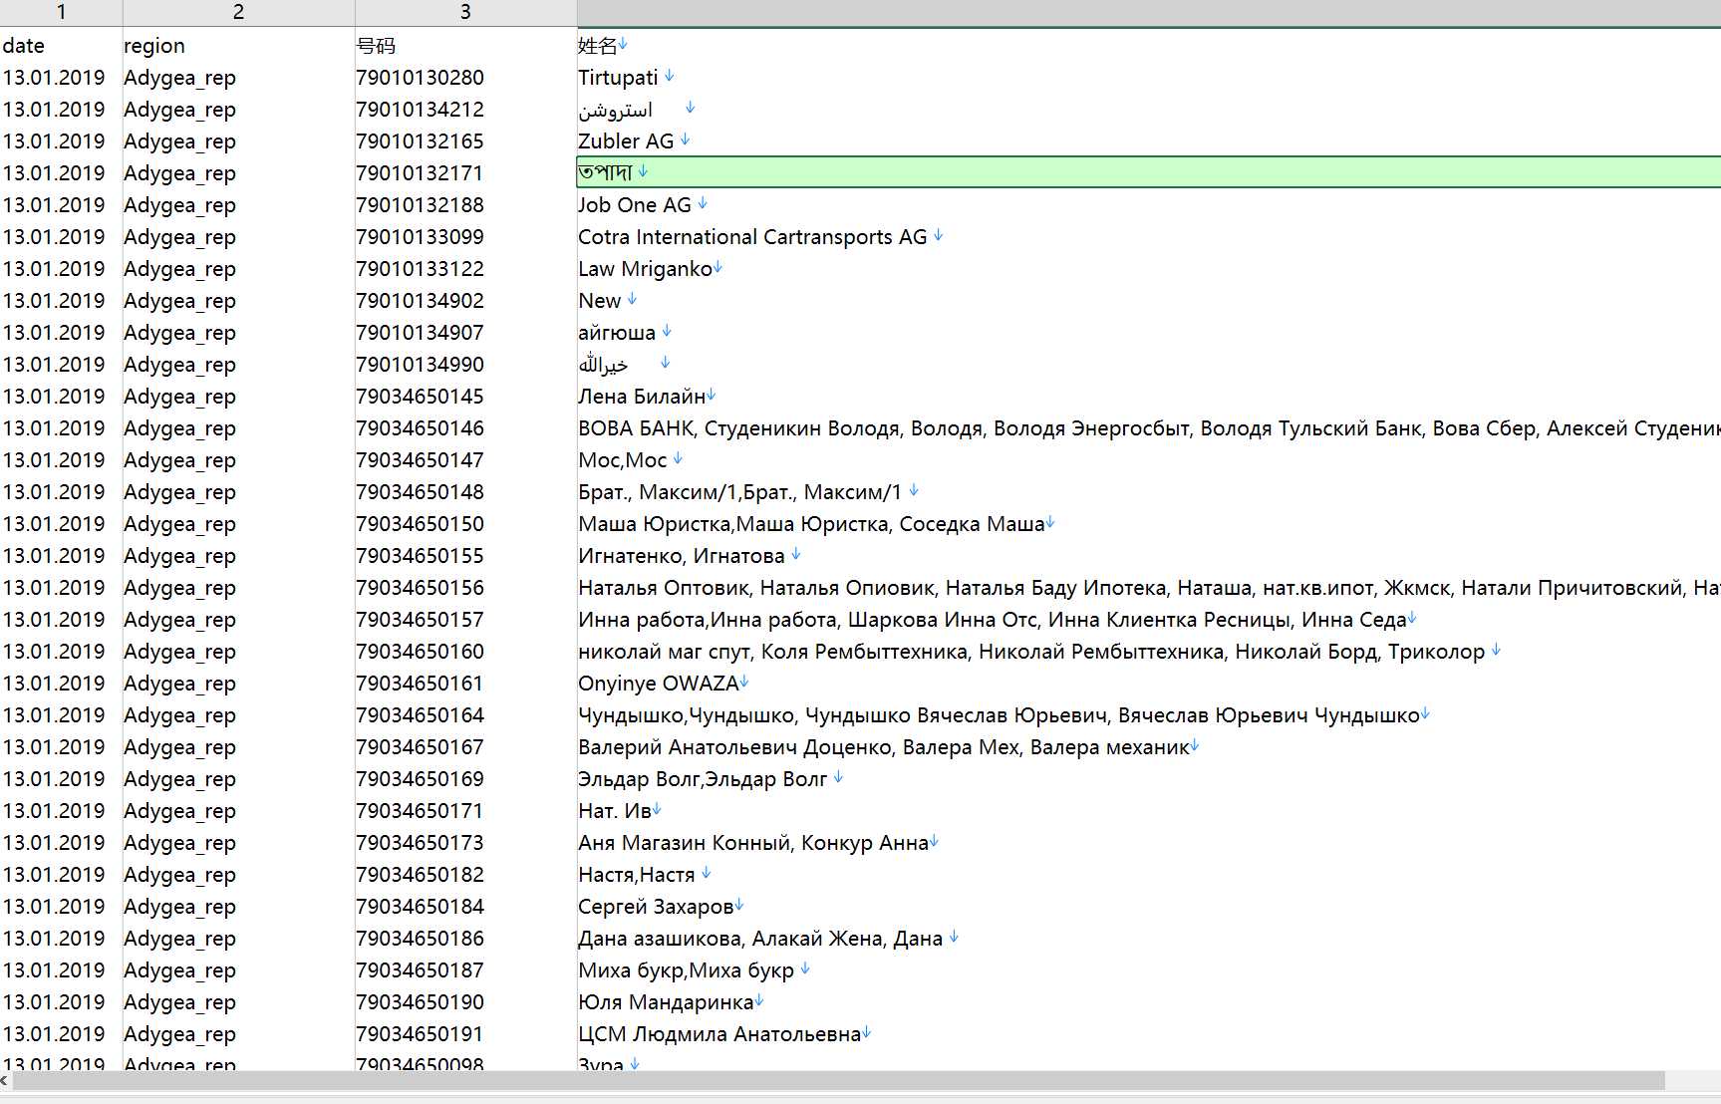Select the number cell 79034650146
1721x1104 pixels.
[465, 428]
